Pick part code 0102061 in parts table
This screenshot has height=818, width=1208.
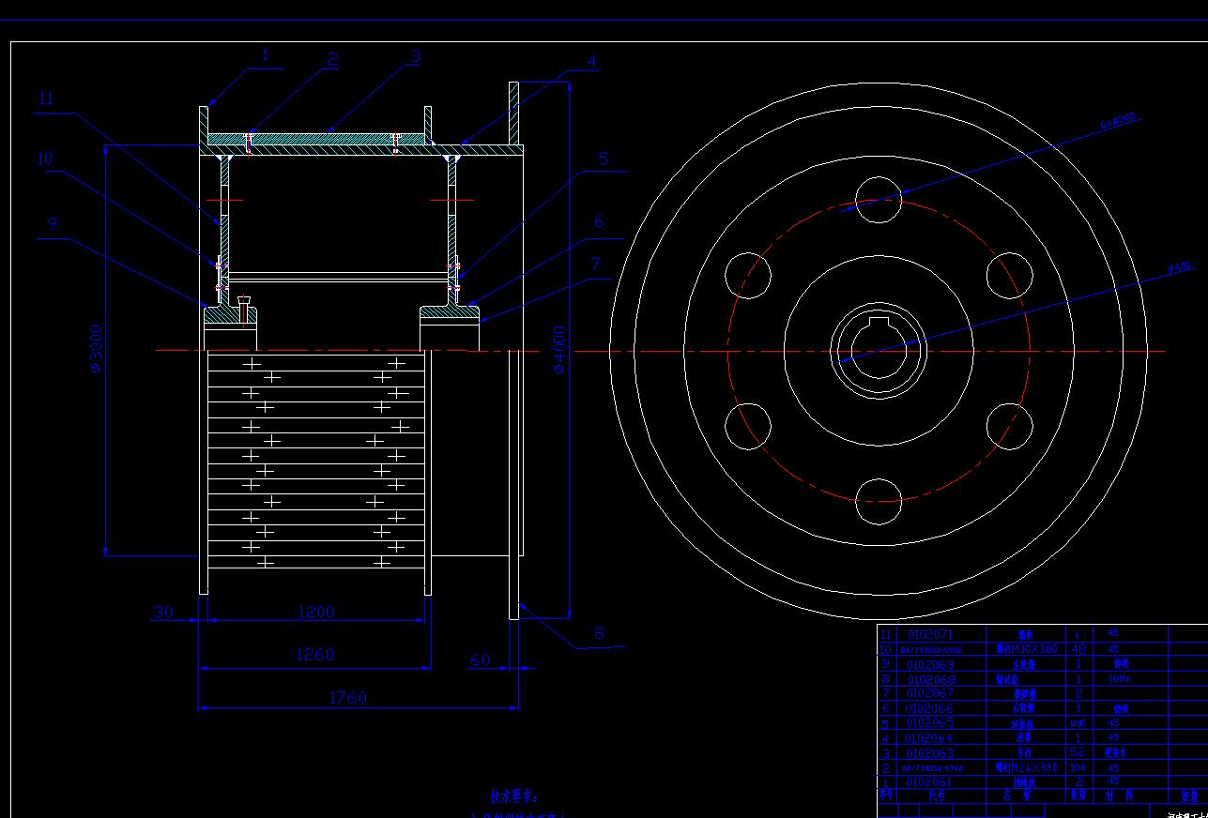(x=929, y=781)
